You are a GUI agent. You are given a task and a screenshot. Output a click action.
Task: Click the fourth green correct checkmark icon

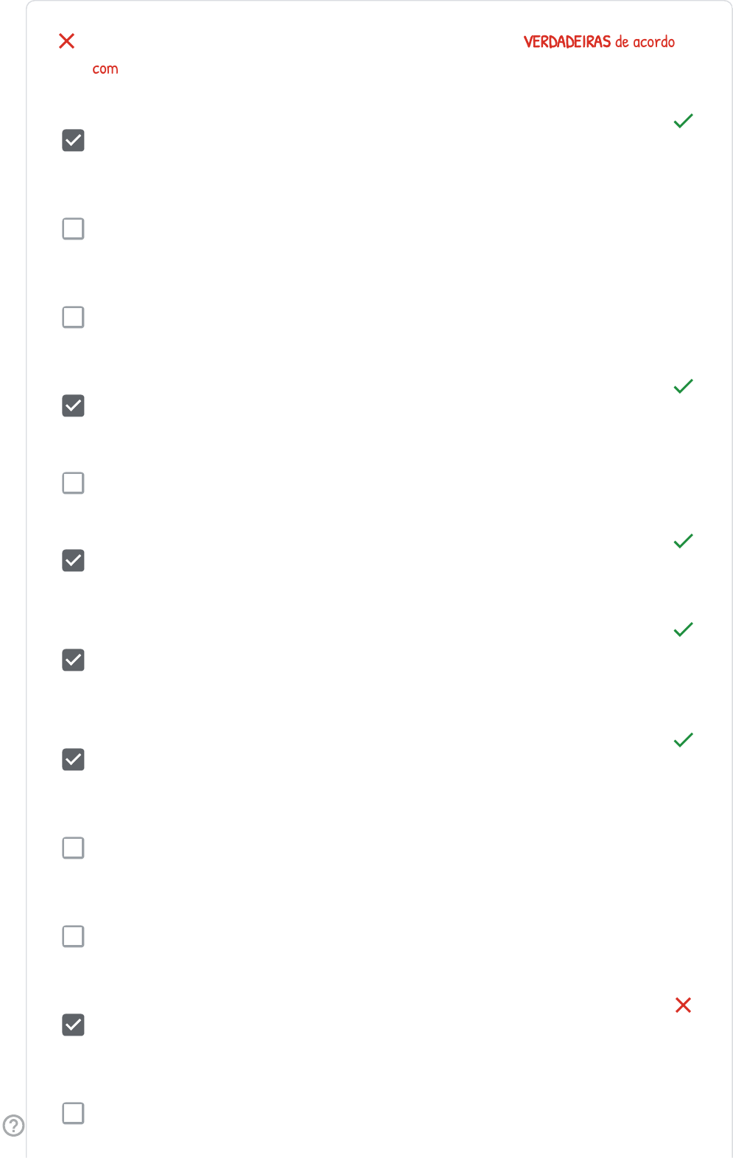[683, 629]
